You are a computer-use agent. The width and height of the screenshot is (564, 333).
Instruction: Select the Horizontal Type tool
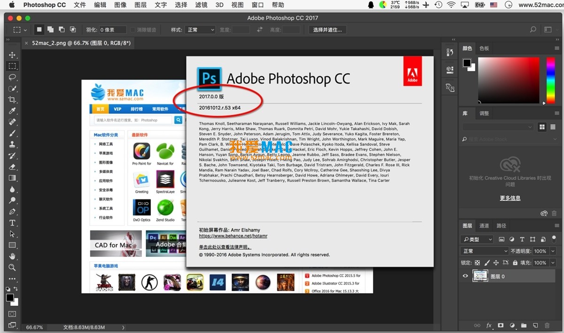(x=12, y=223)
